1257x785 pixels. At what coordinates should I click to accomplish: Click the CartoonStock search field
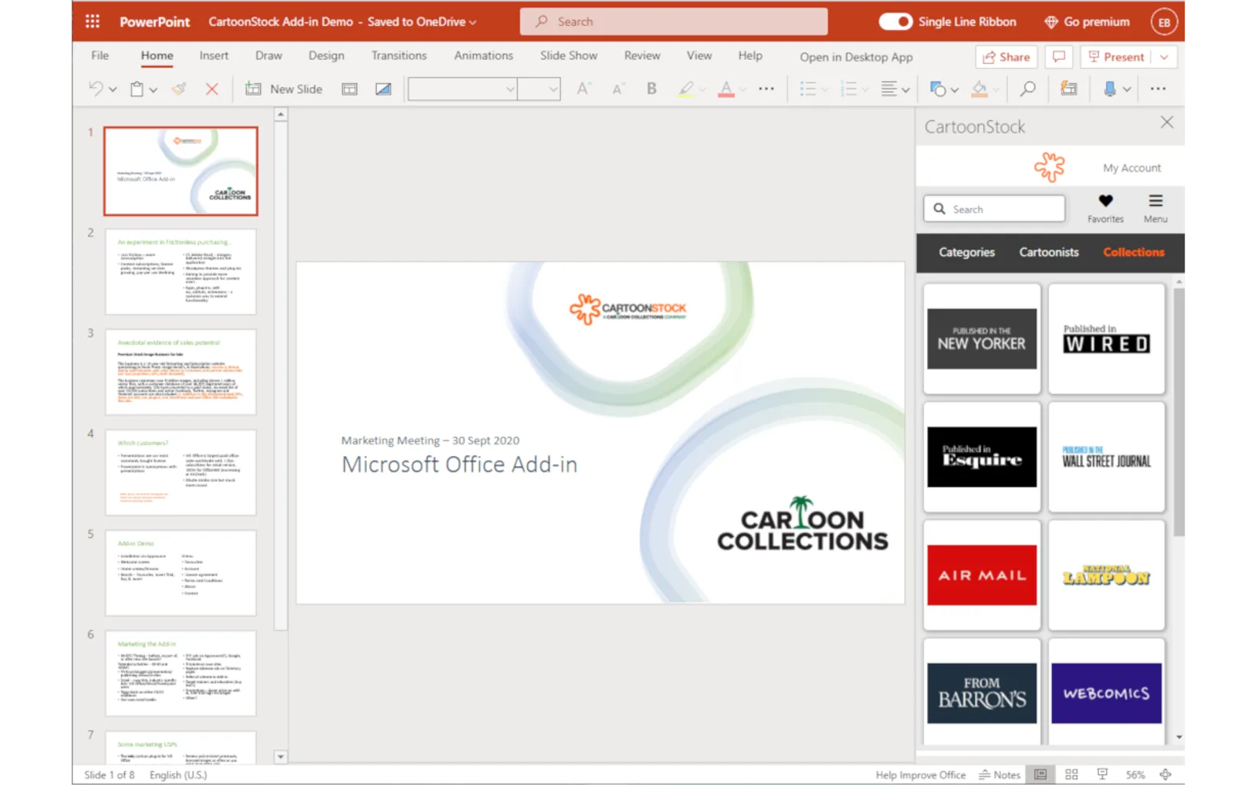pyautogui.click(x=995, y=209)
